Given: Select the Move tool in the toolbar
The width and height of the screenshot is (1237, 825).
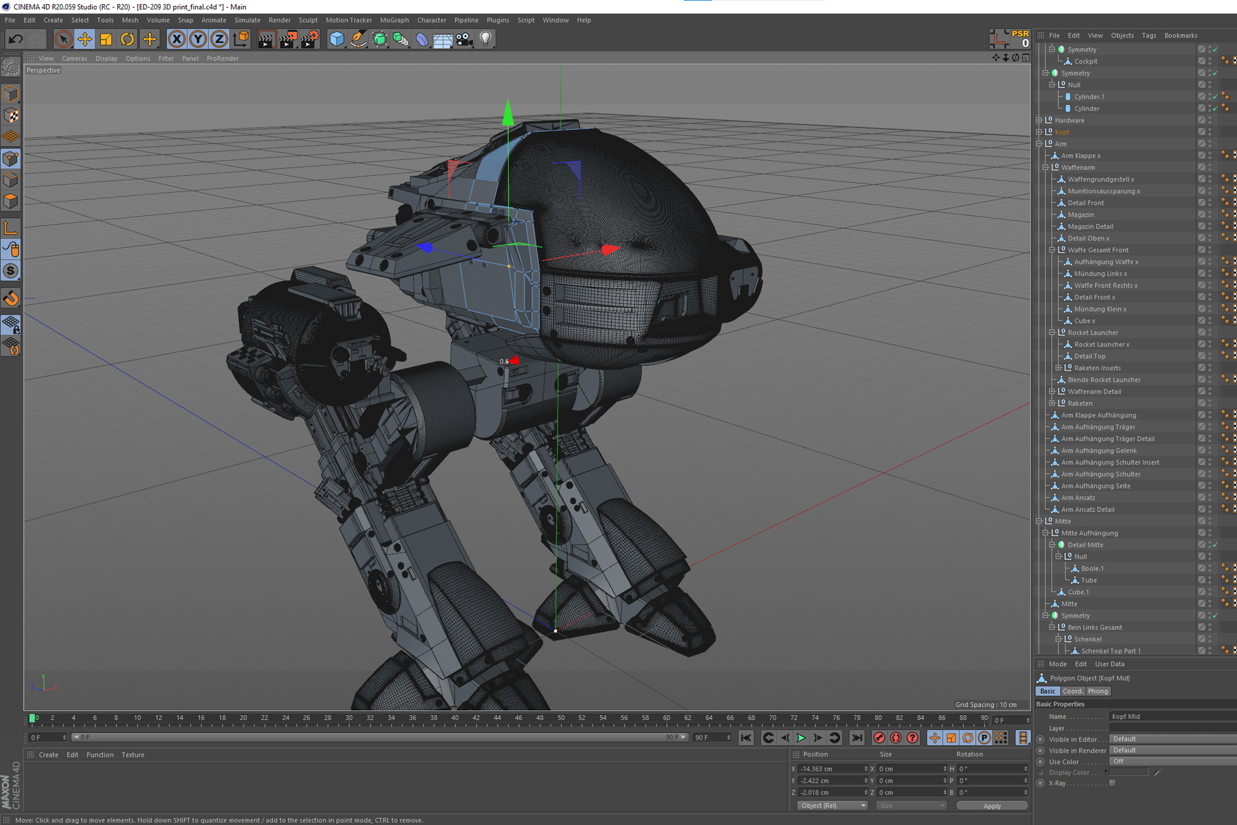Looking at the screenshot, I should coord(85,39).
